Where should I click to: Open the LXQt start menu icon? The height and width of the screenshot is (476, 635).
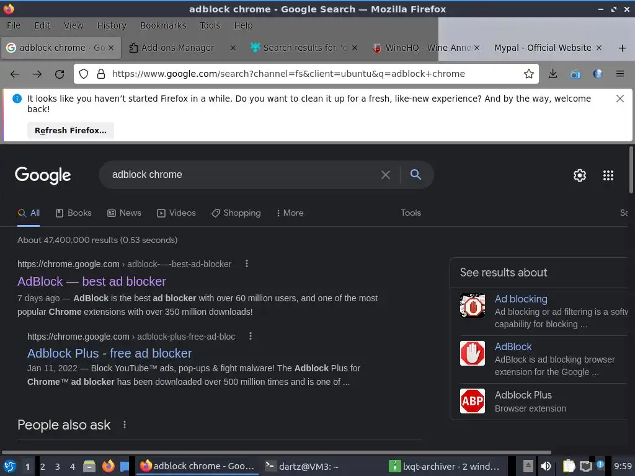(x=10, y=466)
